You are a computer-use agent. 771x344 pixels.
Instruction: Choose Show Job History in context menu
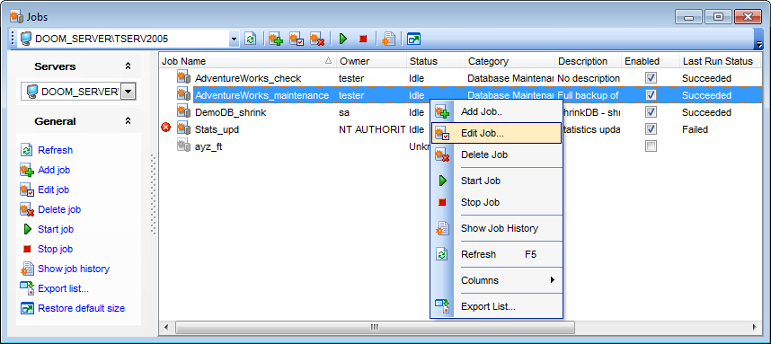click(x=497, y=228)
